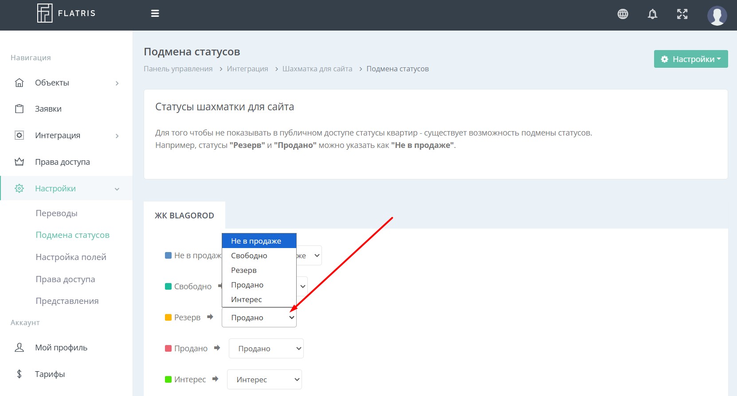737x396 pixels.
Task: Toggle the hamburger sidebar menu
Action: pos(155,14)
